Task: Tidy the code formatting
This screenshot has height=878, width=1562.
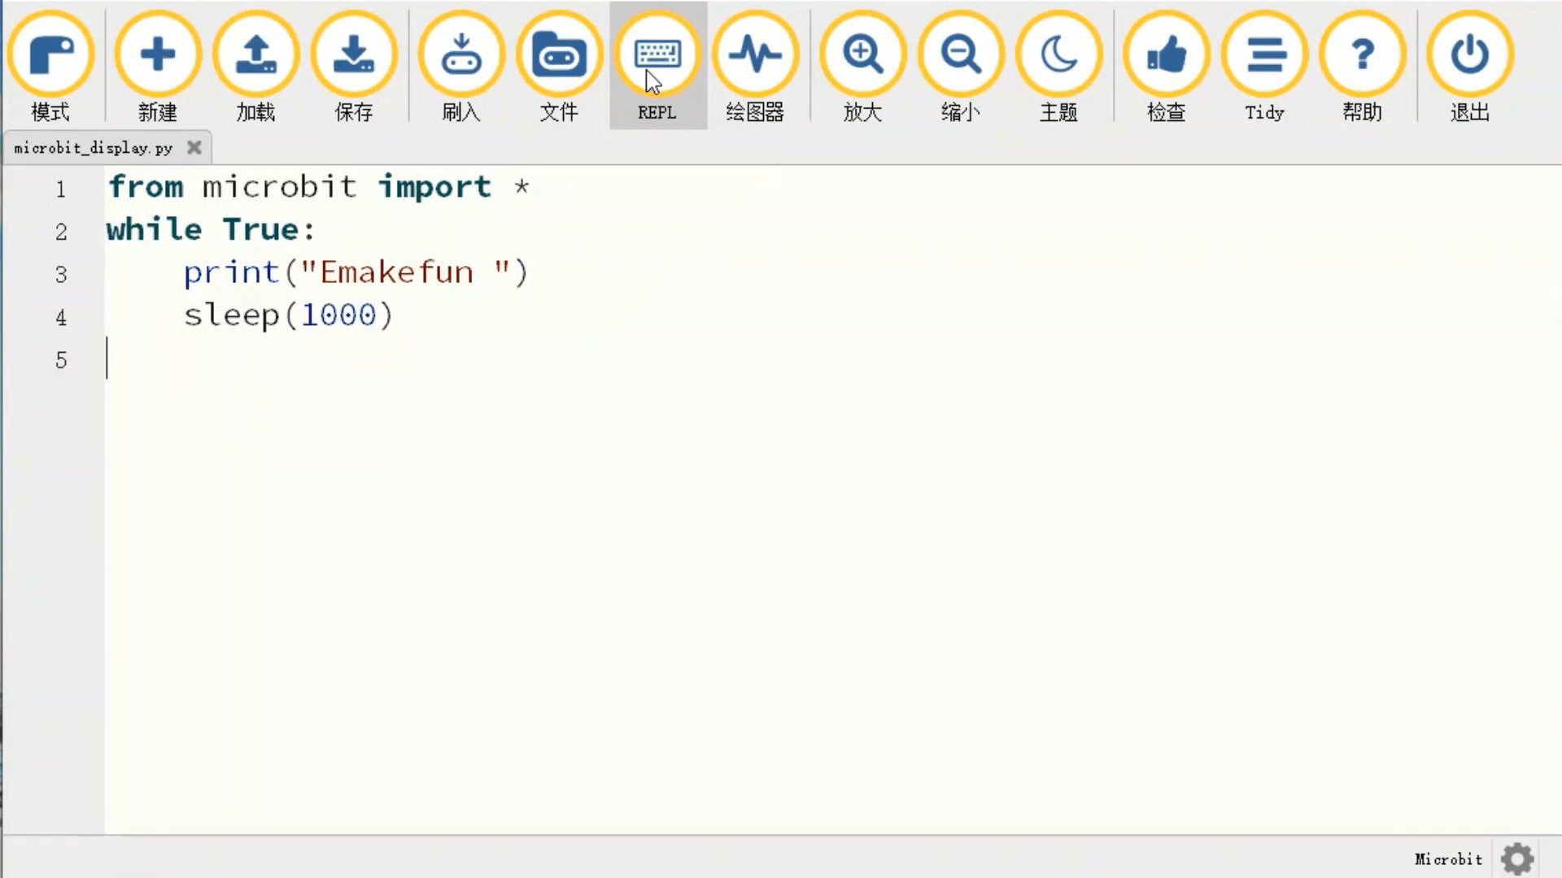Action: point(1264,66)
